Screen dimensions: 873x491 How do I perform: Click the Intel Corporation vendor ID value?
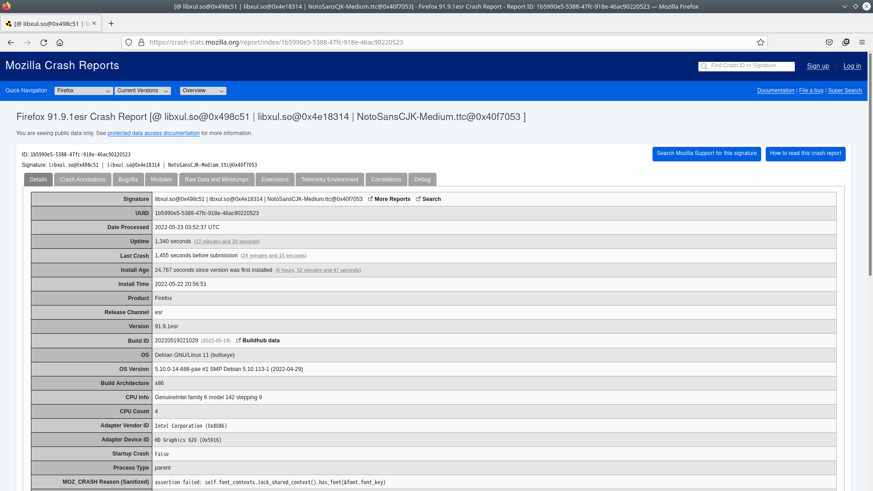pyautogui.click(x=191, y=426)
